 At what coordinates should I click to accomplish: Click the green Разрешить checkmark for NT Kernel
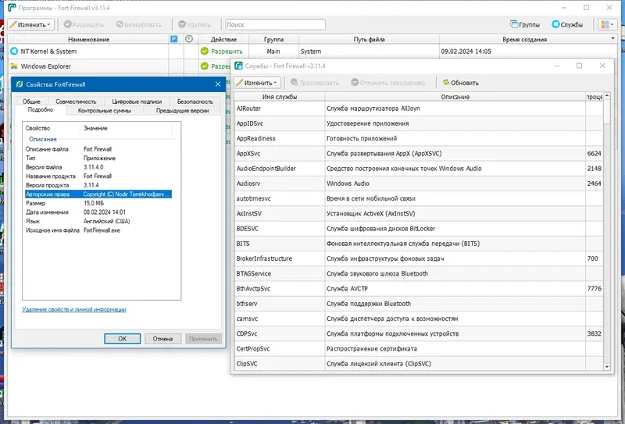pyautogui.click(x=205, y=51)
